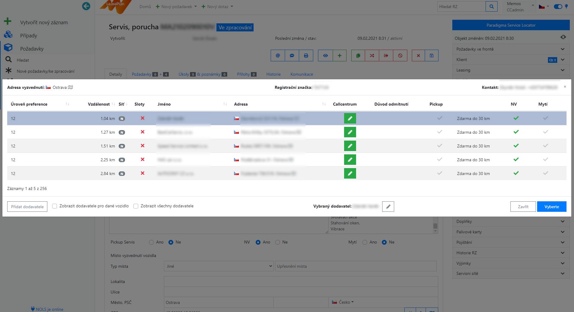Open the comment bubble action icon
574x312 pixels.
(292, 56)
